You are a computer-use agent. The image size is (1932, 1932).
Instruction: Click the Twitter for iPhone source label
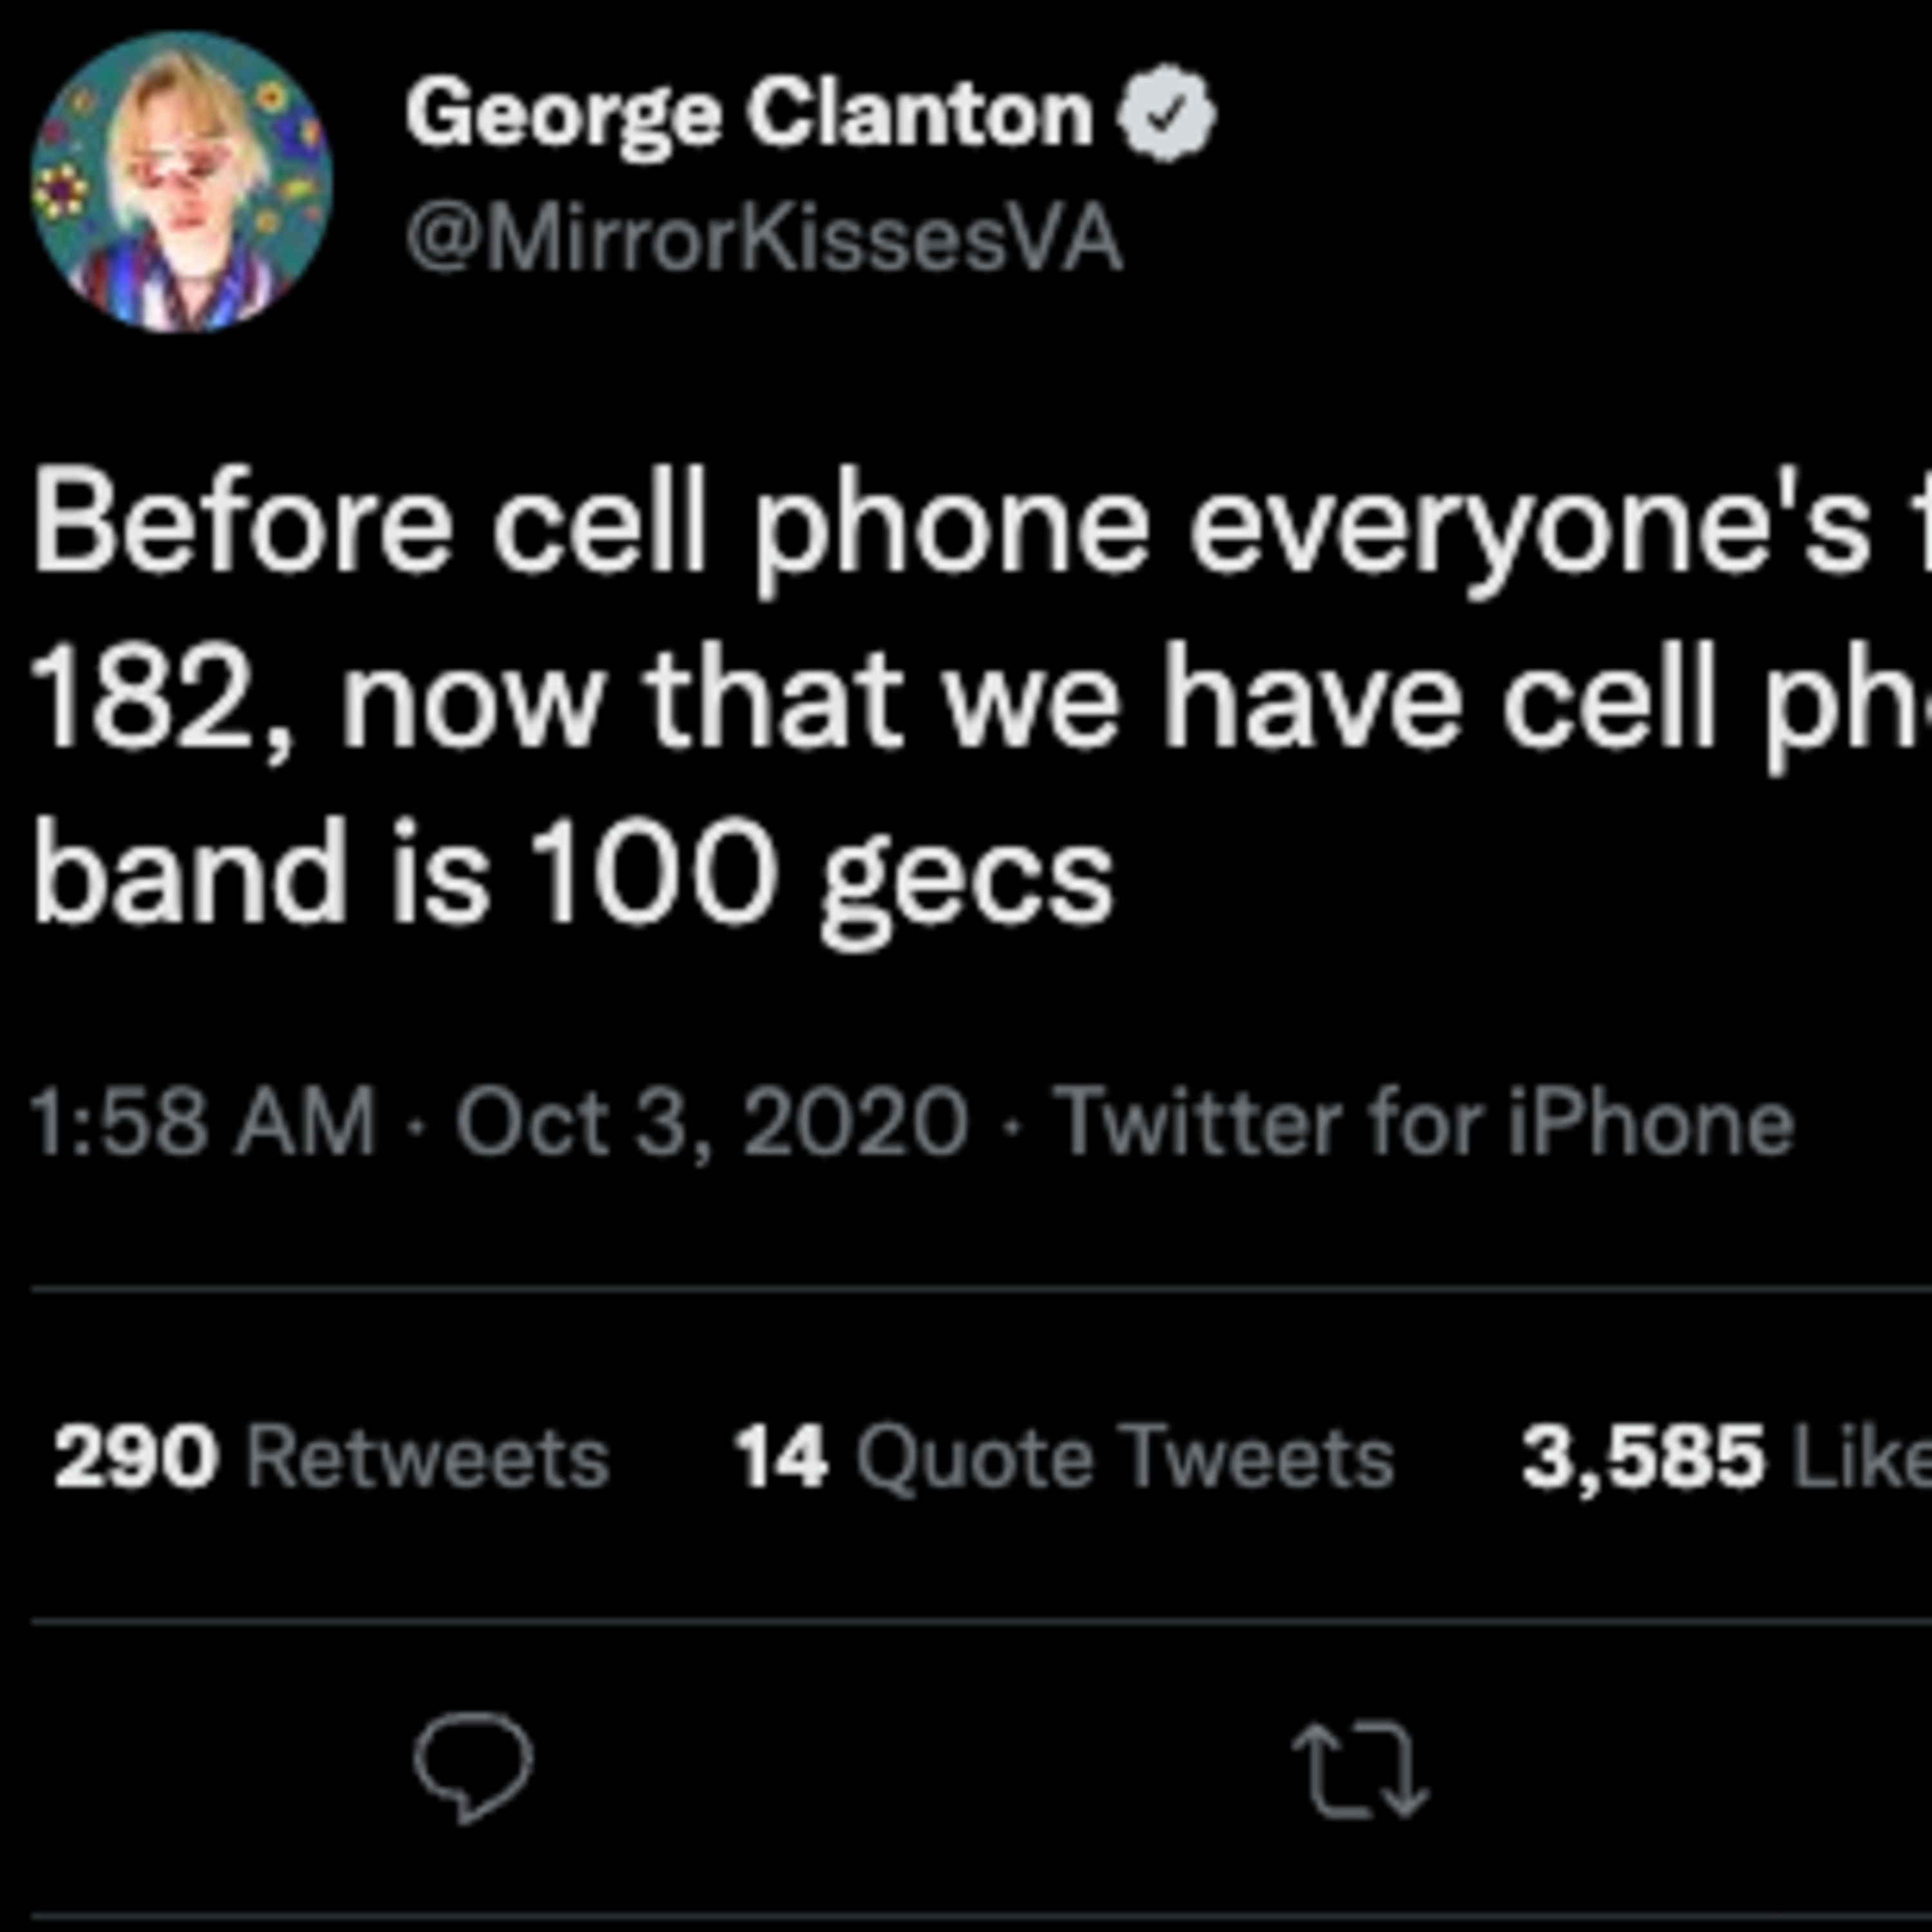coord(1425,1123)
